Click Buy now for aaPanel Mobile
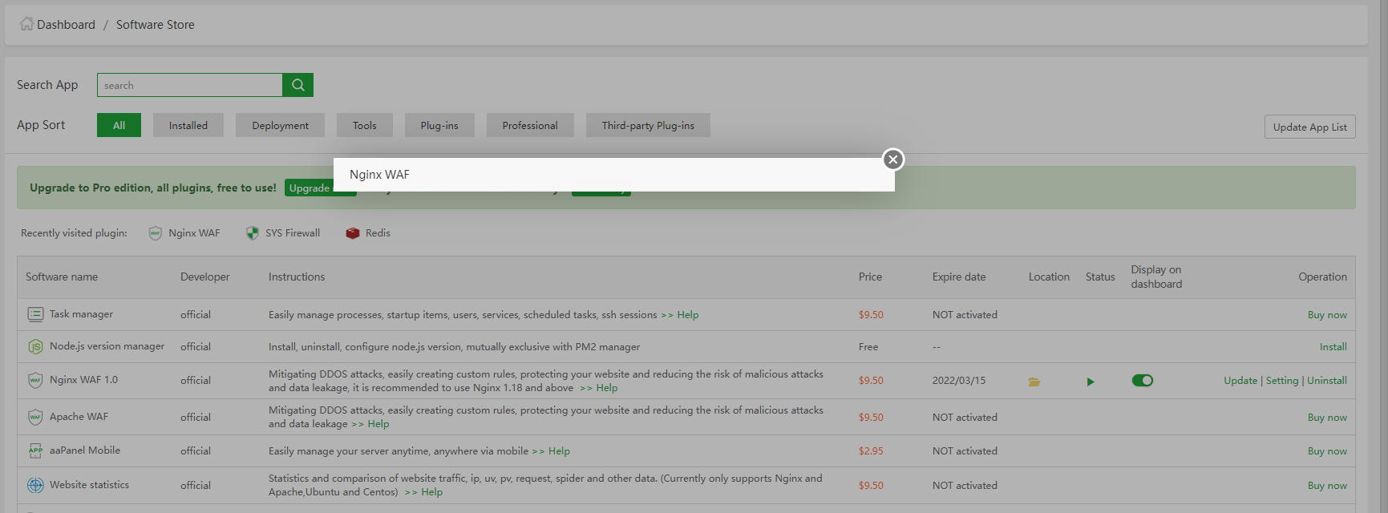Viewport: 1388px width, 513px height. pyautogui.click(x=1327, y=451)
